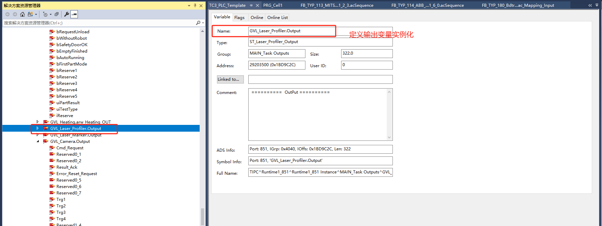Screen dimensions: 602x226
Task: Click the User ID field
Action: [367, 65]
